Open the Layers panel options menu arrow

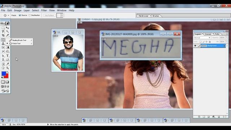pyautogui.click(x=227, y=34)
